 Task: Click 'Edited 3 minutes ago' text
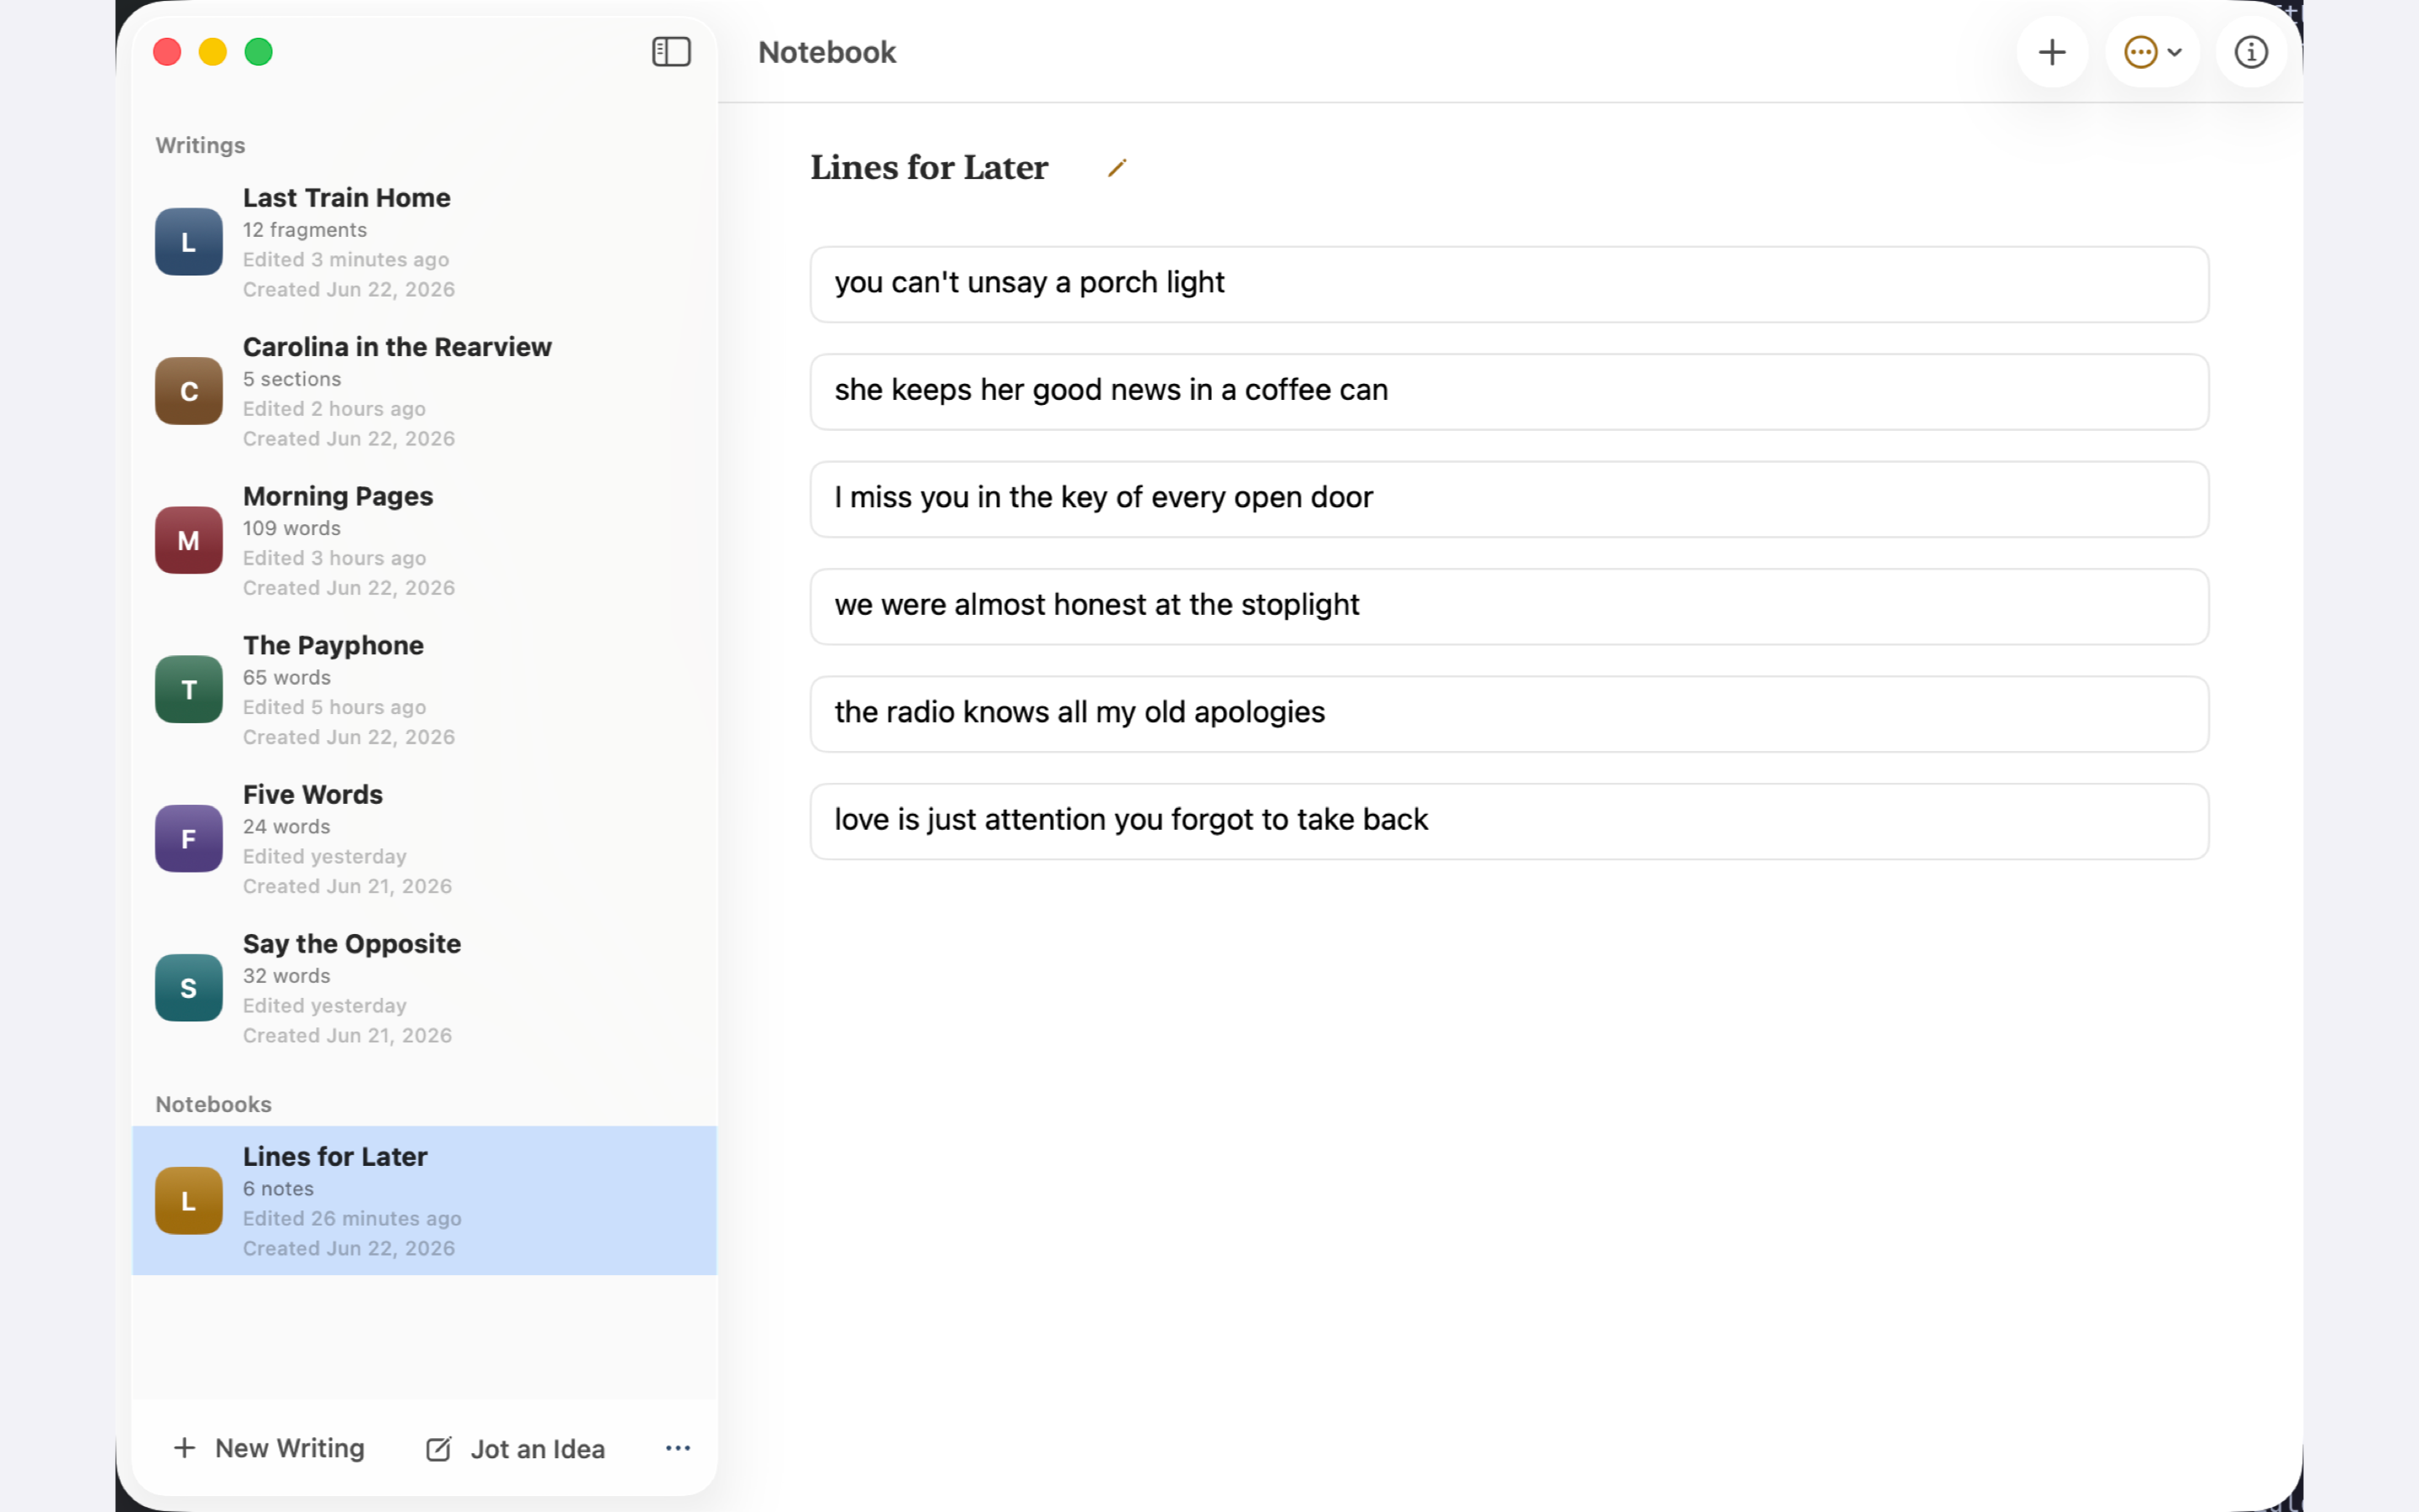pos(346,259)
